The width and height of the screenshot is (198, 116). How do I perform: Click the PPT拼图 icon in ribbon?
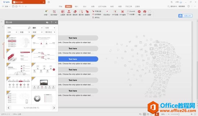coord(115,13)
